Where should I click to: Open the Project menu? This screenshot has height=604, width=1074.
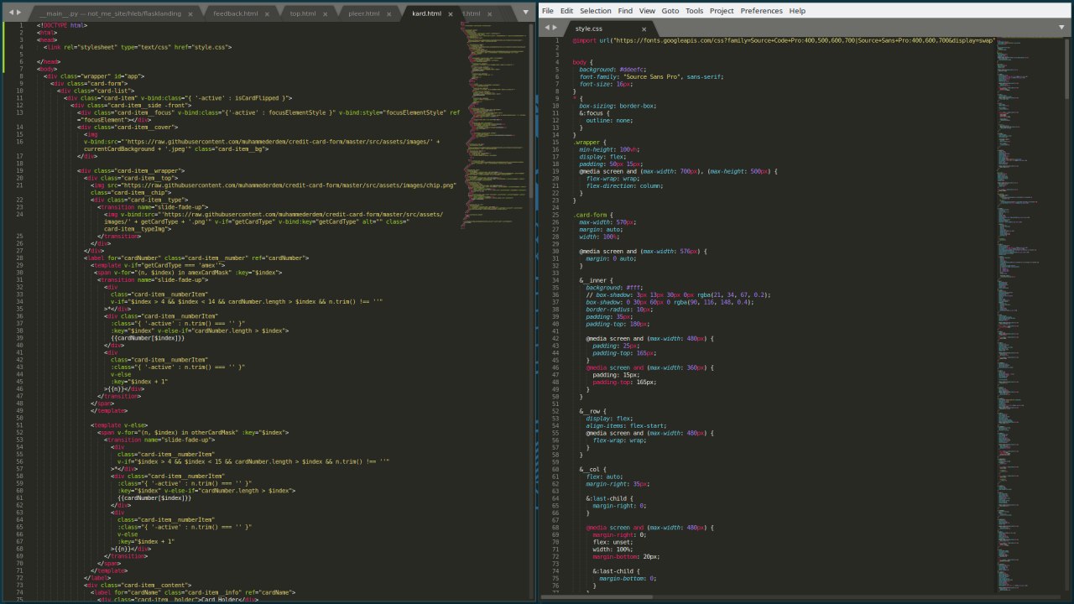[722, 11]
